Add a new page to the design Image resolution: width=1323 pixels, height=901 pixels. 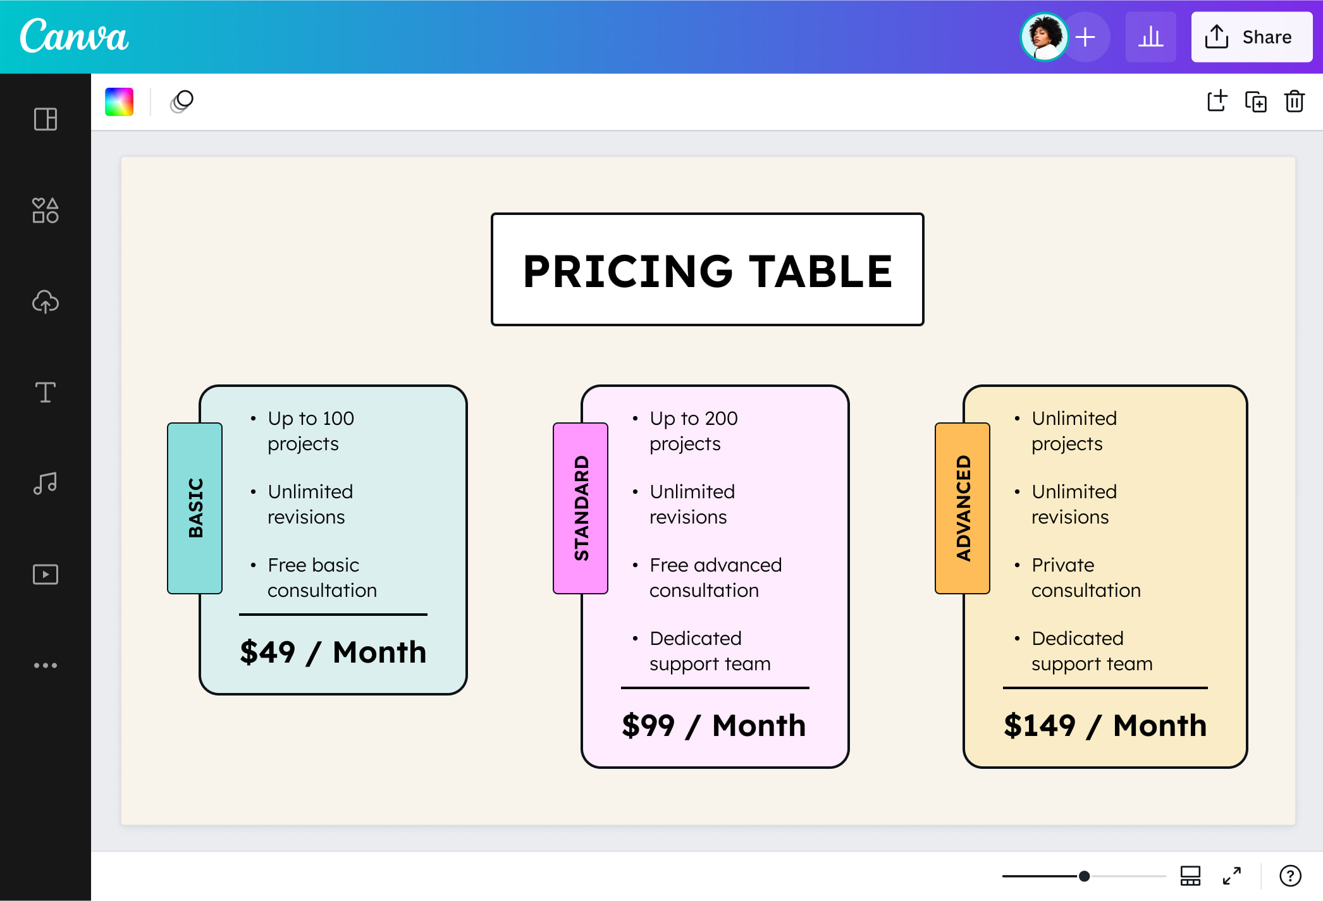1216,101
